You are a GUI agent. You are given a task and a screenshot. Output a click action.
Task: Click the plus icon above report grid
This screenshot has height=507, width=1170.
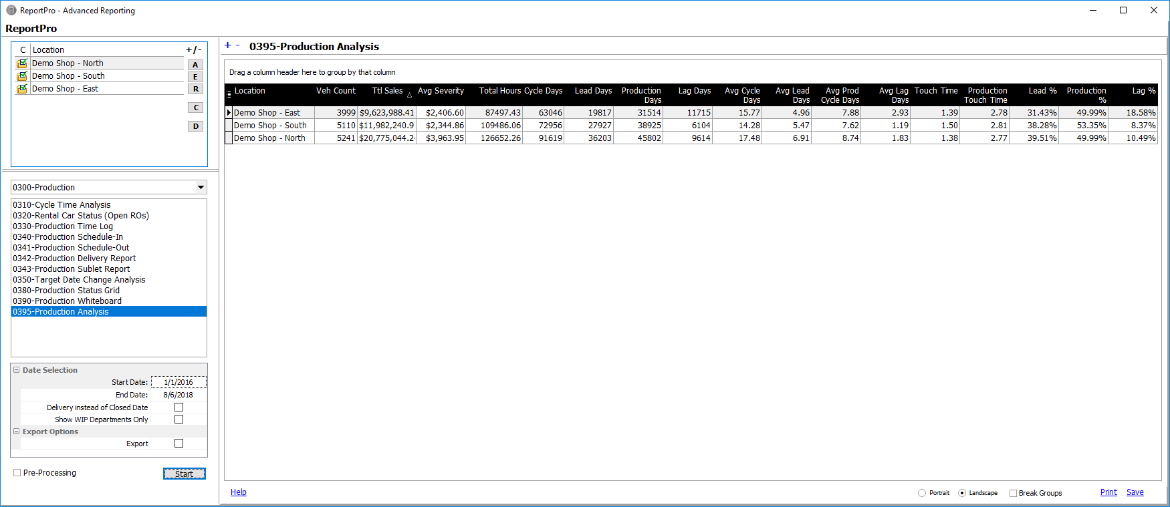227,45
